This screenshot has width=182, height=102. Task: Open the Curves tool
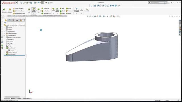(82, 9)
